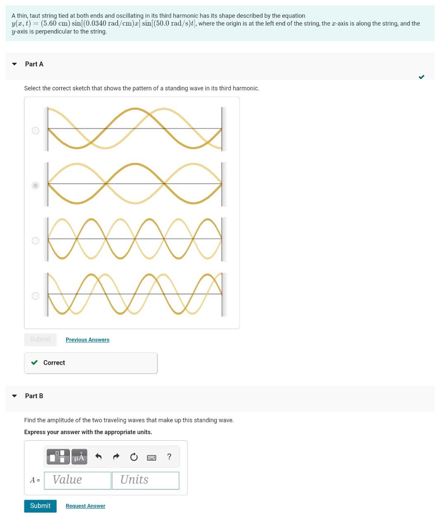Viewport: 446px width, 525px height.
Task: Open Previous Answers for Part A
Action: tap(87, 340)
